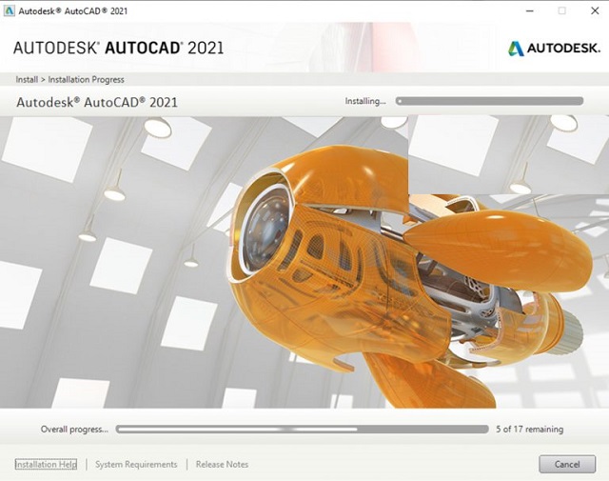This screenshot has height=481, width=609.
Task: Click the '5 of 17 remaining' text
Action: pyautogui.click(x=529, y=430)
